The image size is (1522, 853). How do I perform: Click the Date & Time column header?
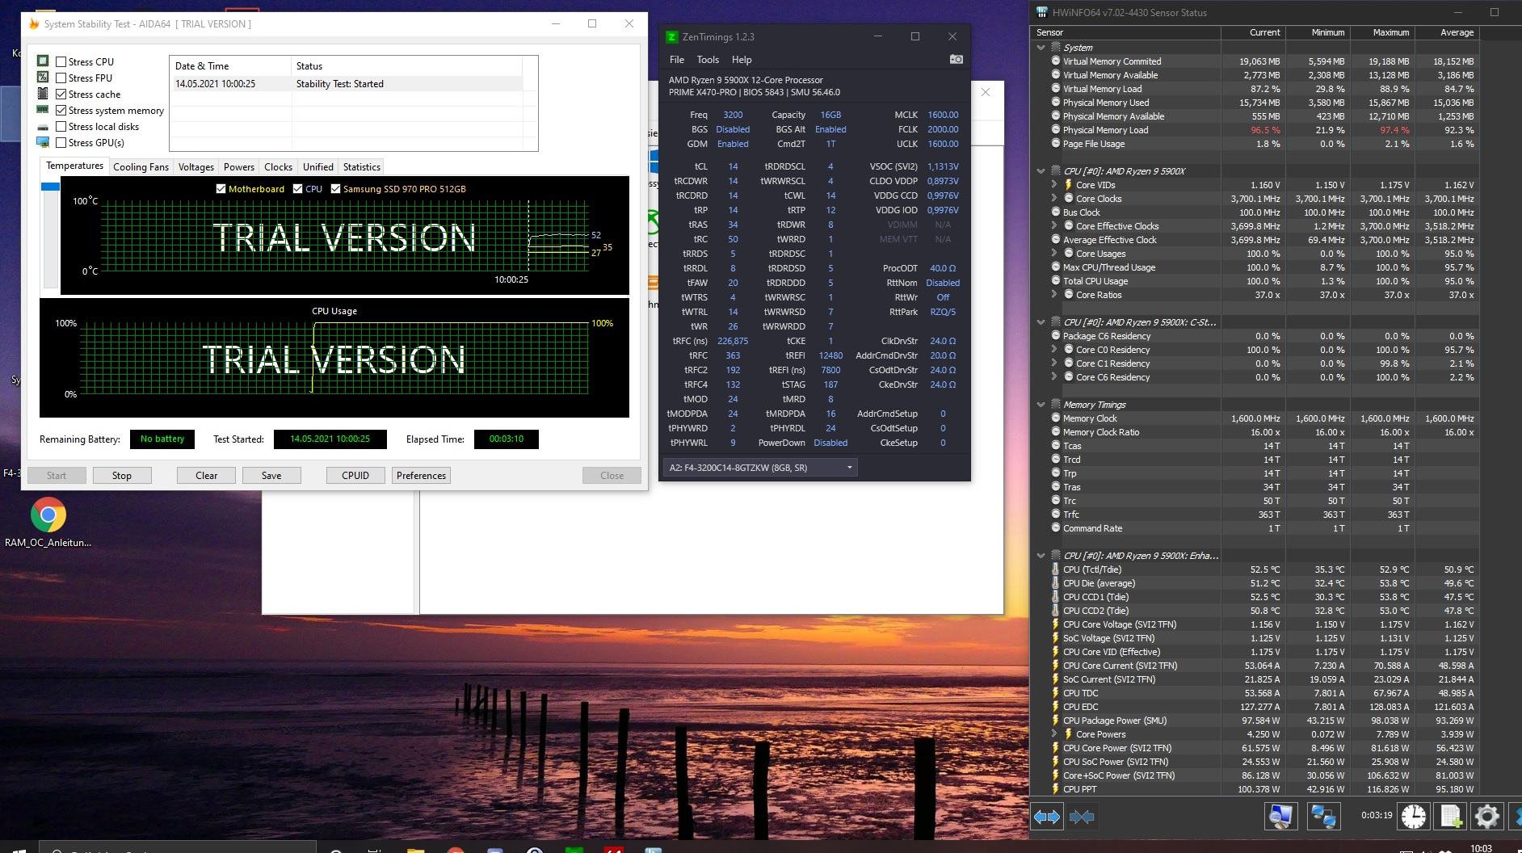coord(230,66)
